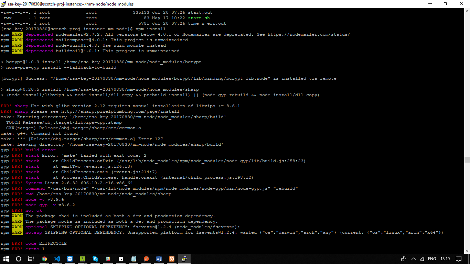Click the Cortana search circle
Viewport: 470px width, 264px height.
pos(18,259)
